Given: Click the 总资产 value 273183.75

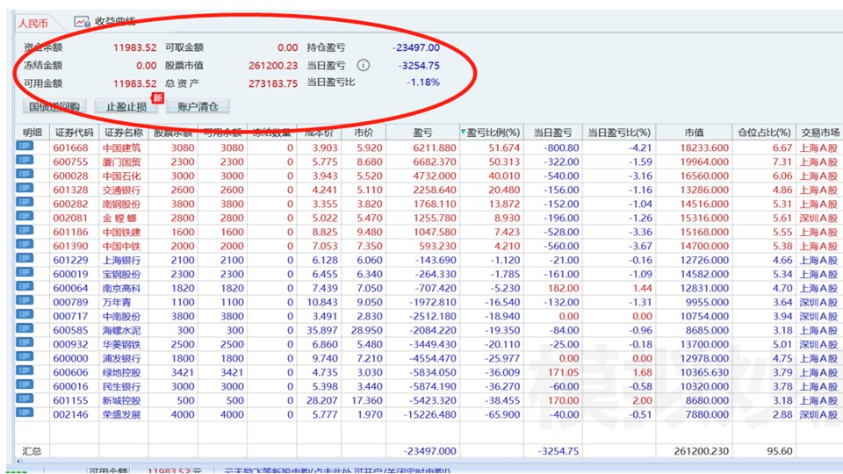Looking at the screenshot, I should tap(272, 83).
